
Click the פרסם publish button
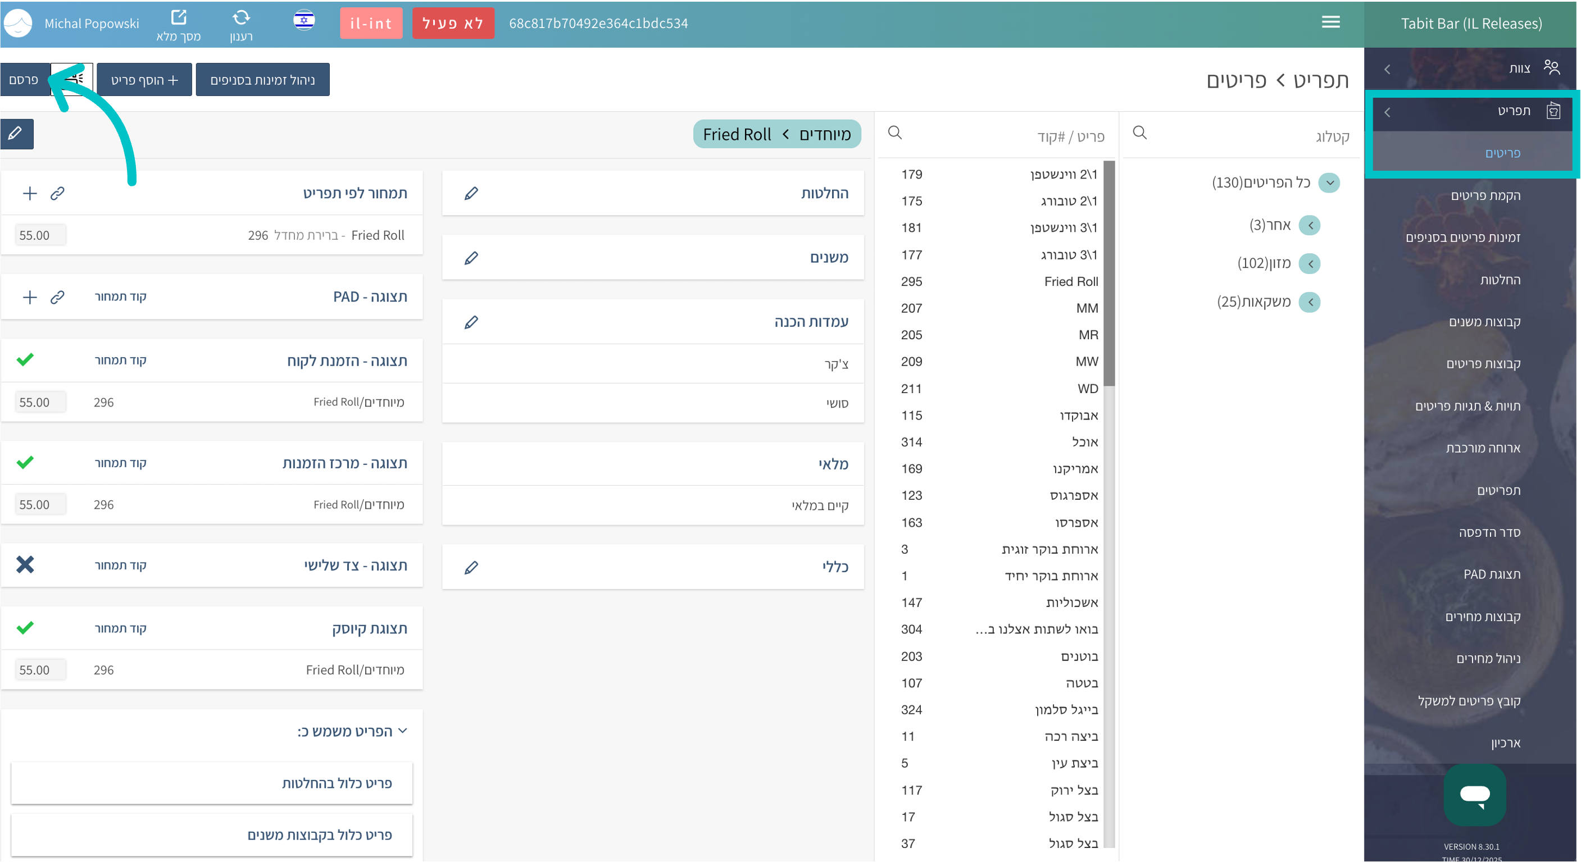pos(25,80)
